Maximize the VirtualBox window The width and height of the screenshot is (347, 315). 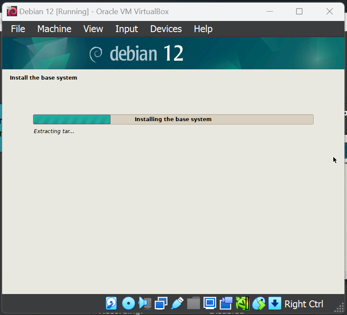299,11
